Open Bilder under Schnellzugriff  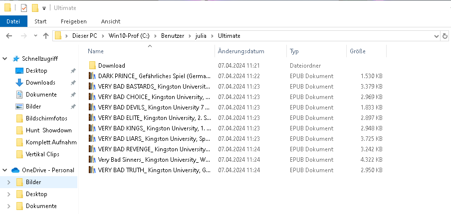click(x=33, y=107)
